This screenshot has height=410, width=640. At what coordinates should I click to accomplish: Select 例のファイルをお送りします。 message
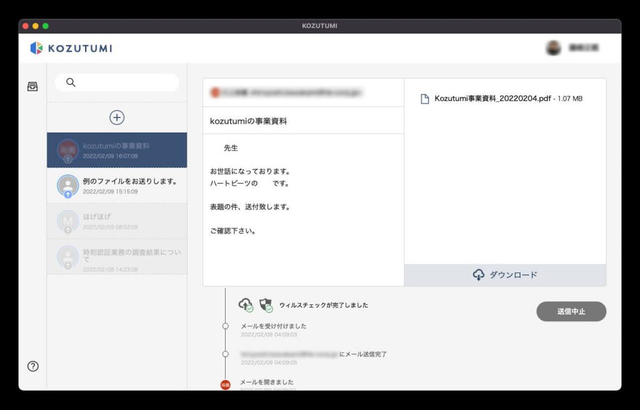coord(117,186)
